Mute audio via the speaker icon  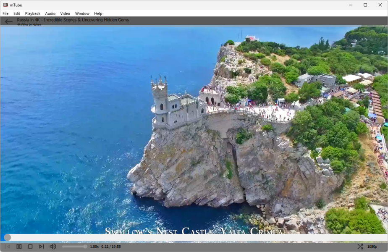pos(53,247)
